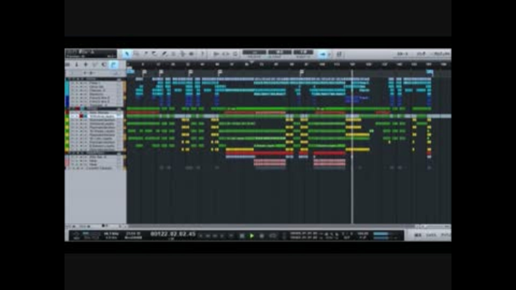Click the last flag marker in marker lane

pyautogui.click(x=302, y=73)
